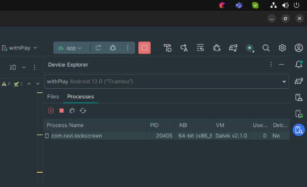Click the JetBrains Toolbox tray icon

(x=222, y=5)
